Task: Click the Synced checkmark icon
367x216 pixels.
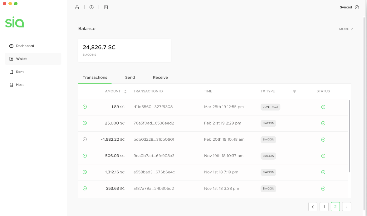Action: tap(357, 7)
